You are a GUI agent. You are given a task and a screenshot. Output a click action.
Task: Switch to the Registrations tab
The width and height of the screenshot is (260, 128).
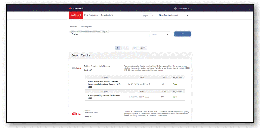point(107,15)
